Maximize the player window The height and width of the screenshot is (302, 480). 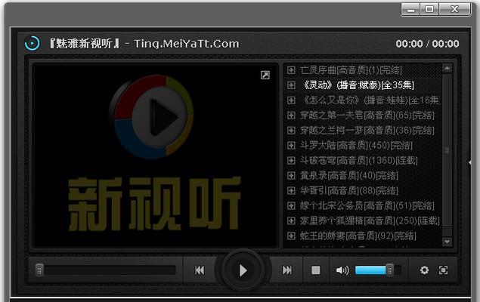click(429, 10)
